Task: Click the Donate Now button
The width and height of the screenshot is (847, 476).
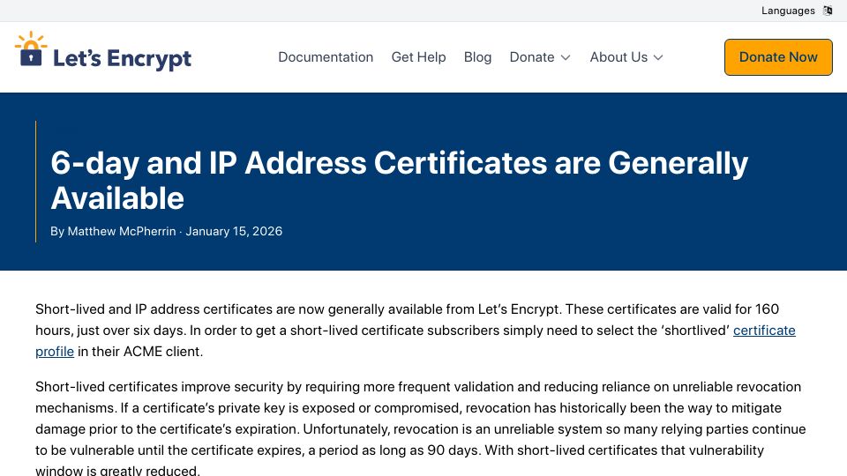Action: point(778,57)
